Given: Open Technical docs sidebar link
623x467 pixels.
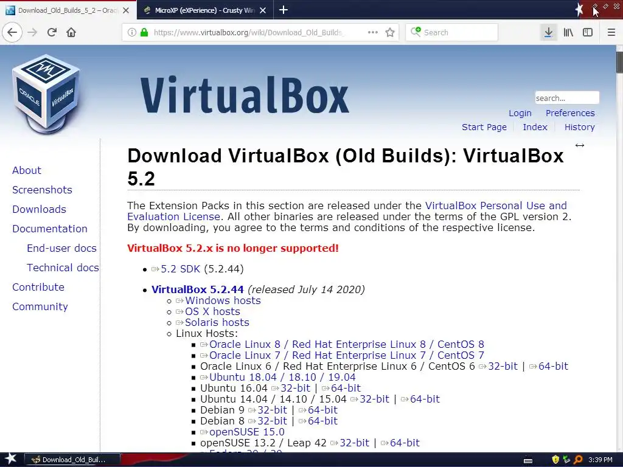Looking at the screenshot, I should coord(63,268).
